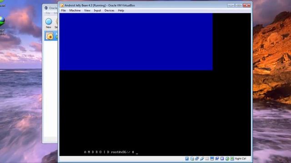Click the 'Right Ctrl' host key label
The width and height of the screenshot is (291, 163).
tap(241, 158)
